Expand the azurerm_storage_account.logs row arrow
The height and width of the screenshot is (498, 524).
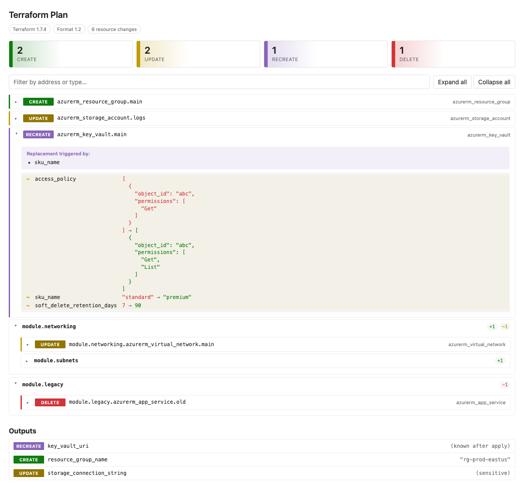[x=16, y=118]
